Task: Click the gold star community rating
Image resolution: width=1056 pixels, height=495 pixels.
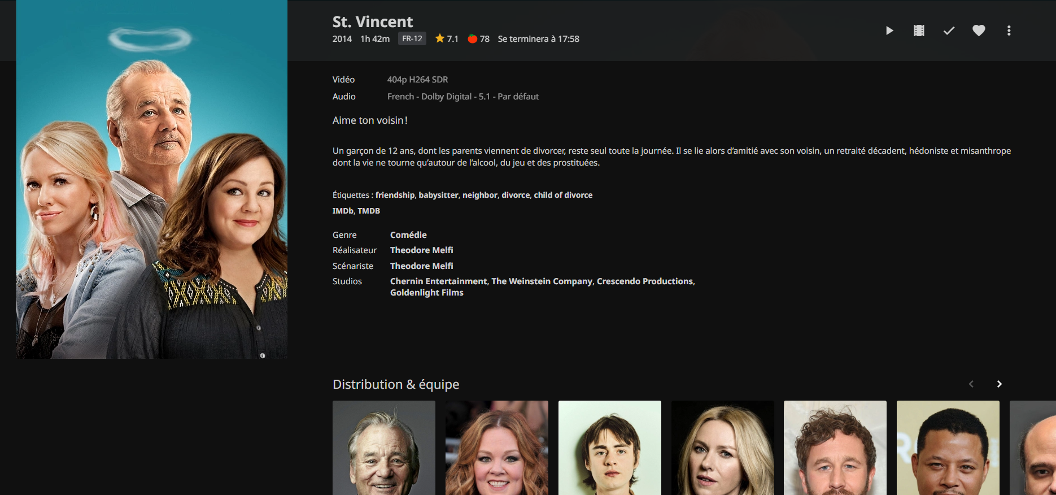Action: click(x=440, y=38)
